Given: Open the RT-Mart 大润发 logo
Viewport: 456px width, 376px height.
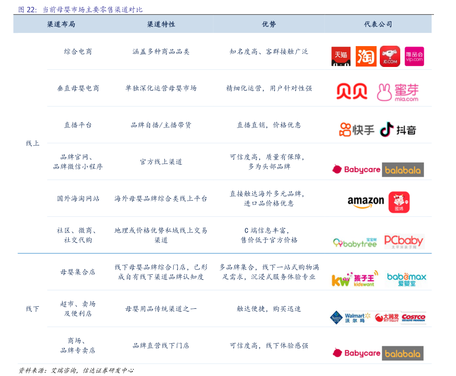Looking at the screenshot, I should (x=387, y=317).
